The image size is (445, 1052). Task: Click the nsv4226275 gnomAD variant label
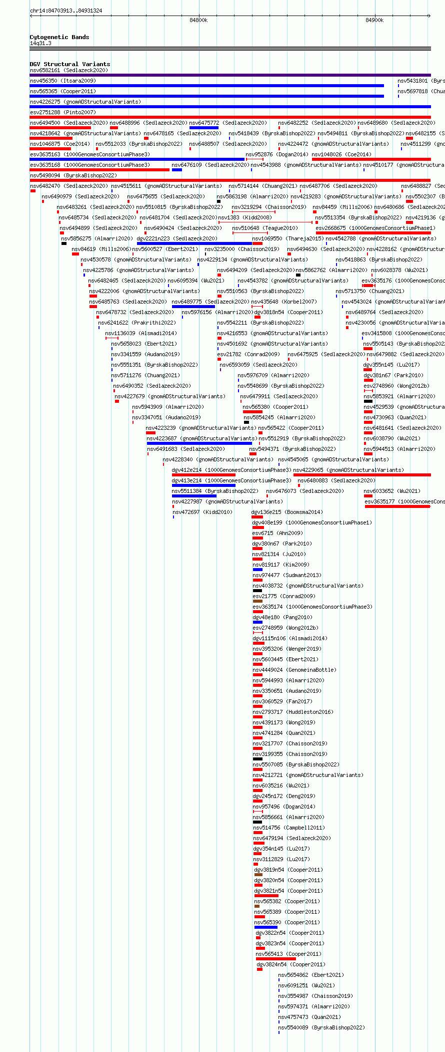(x=85, y=102)
